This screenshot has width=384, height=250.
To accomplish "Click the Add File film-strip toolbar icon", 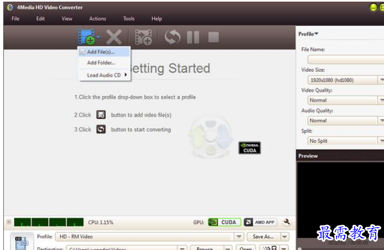I will click(87, 37).
